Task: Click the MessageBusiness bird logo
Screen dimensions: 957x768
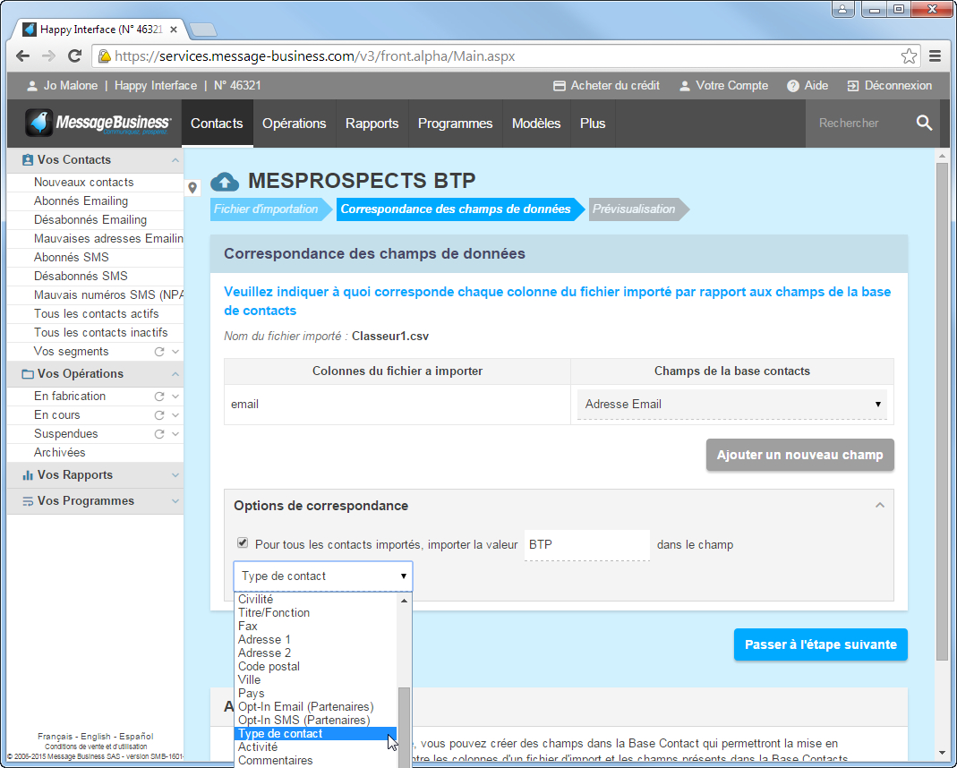Action: click(x=39, y=124)
